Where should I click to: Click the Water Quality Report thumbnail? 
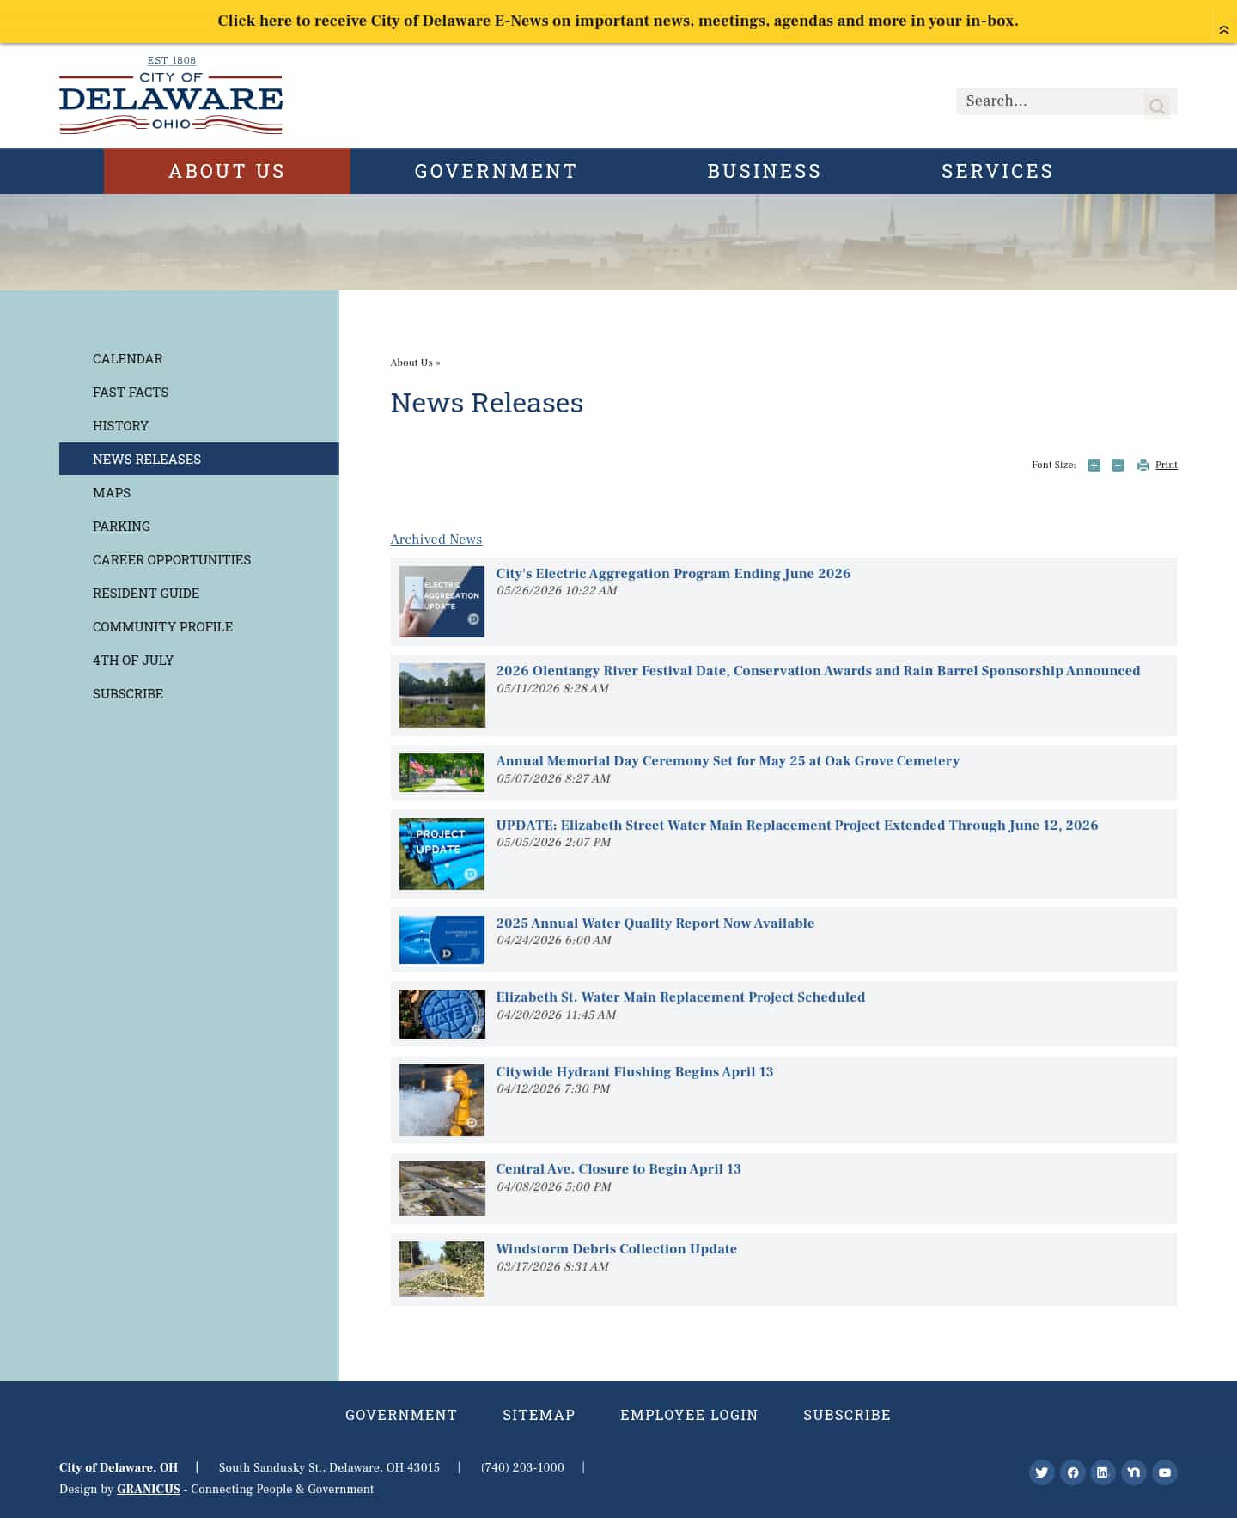(x=442, y=940)
